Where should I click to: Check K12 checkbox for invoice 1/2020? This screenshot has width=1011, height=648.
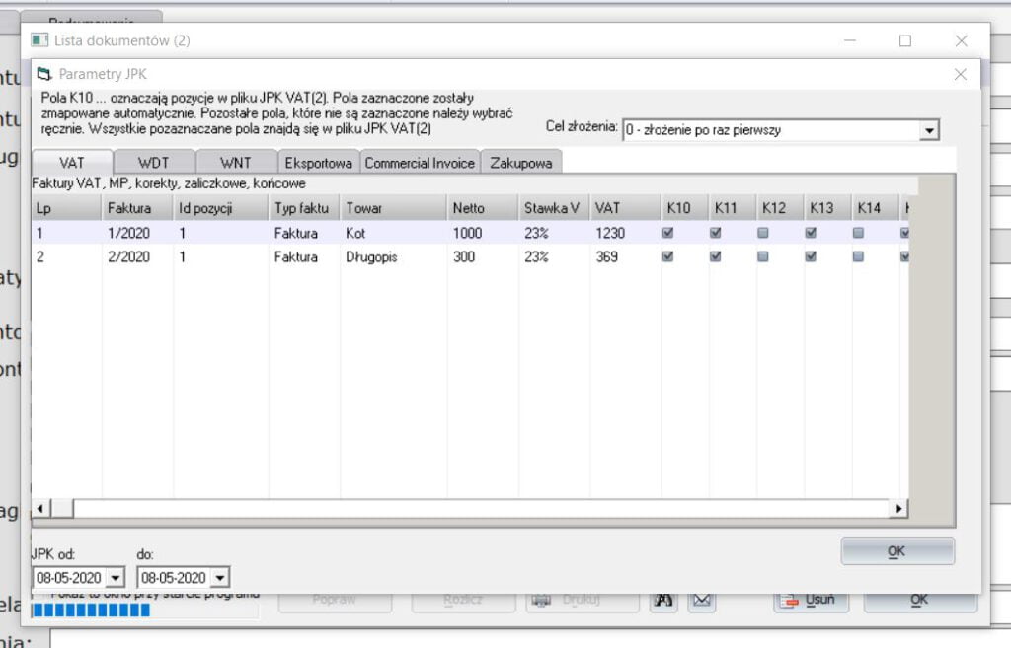(764, 234)
